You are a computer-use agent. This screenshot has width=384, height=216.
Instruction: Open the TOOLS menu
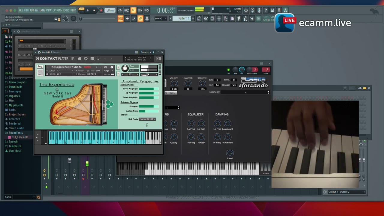pos(66,10)
